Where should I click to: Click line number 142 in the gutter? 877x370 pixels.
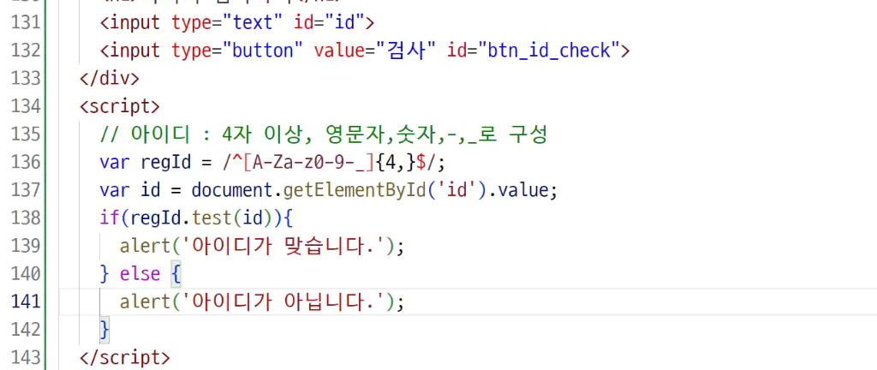[x=26, y=330]
